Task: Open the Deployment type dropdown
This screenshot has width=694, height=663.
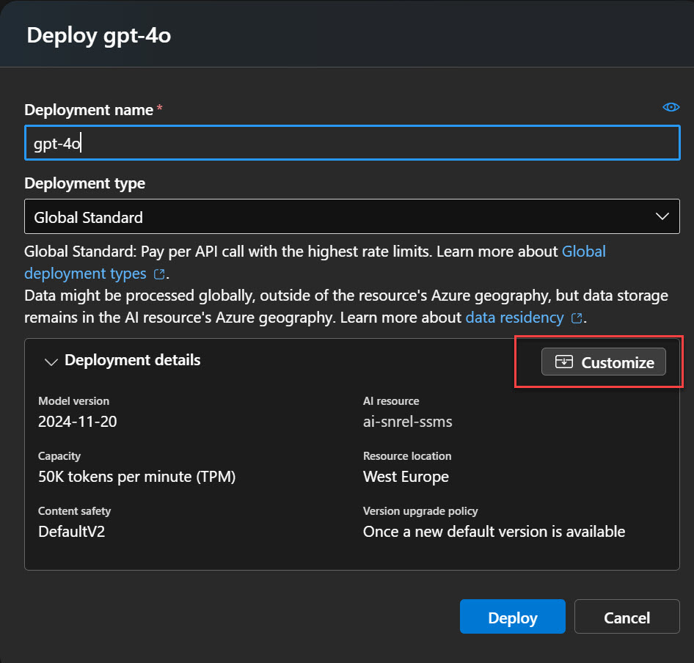Action: pyautogui.click(x=352, y=216)
